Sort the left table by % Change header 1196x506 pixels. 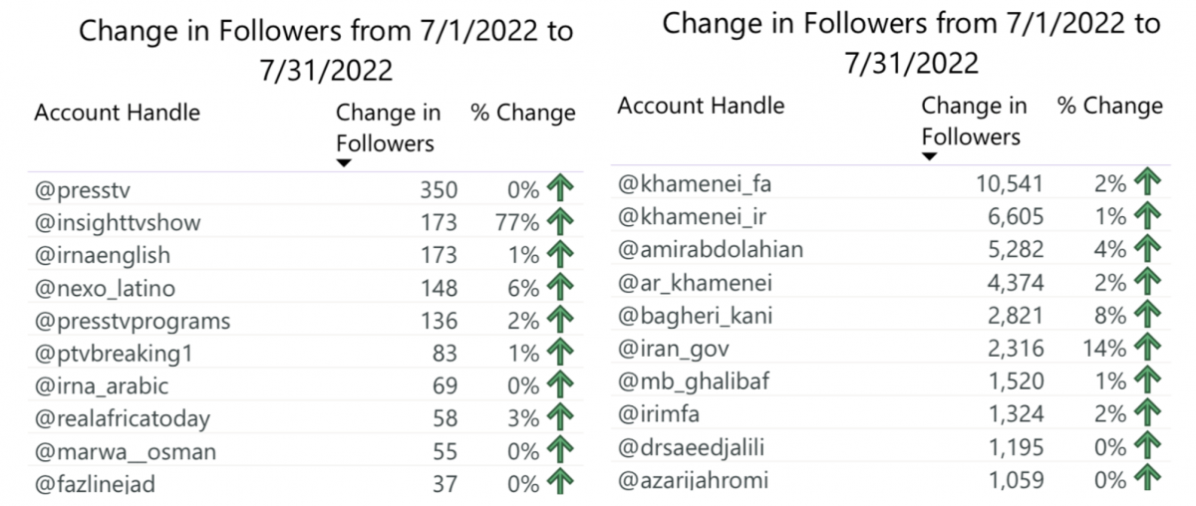coord(523,114)
